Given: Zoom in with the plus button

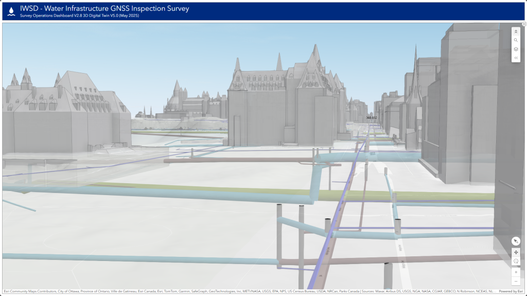Looking at the screenshot, I should click(516, 272).
